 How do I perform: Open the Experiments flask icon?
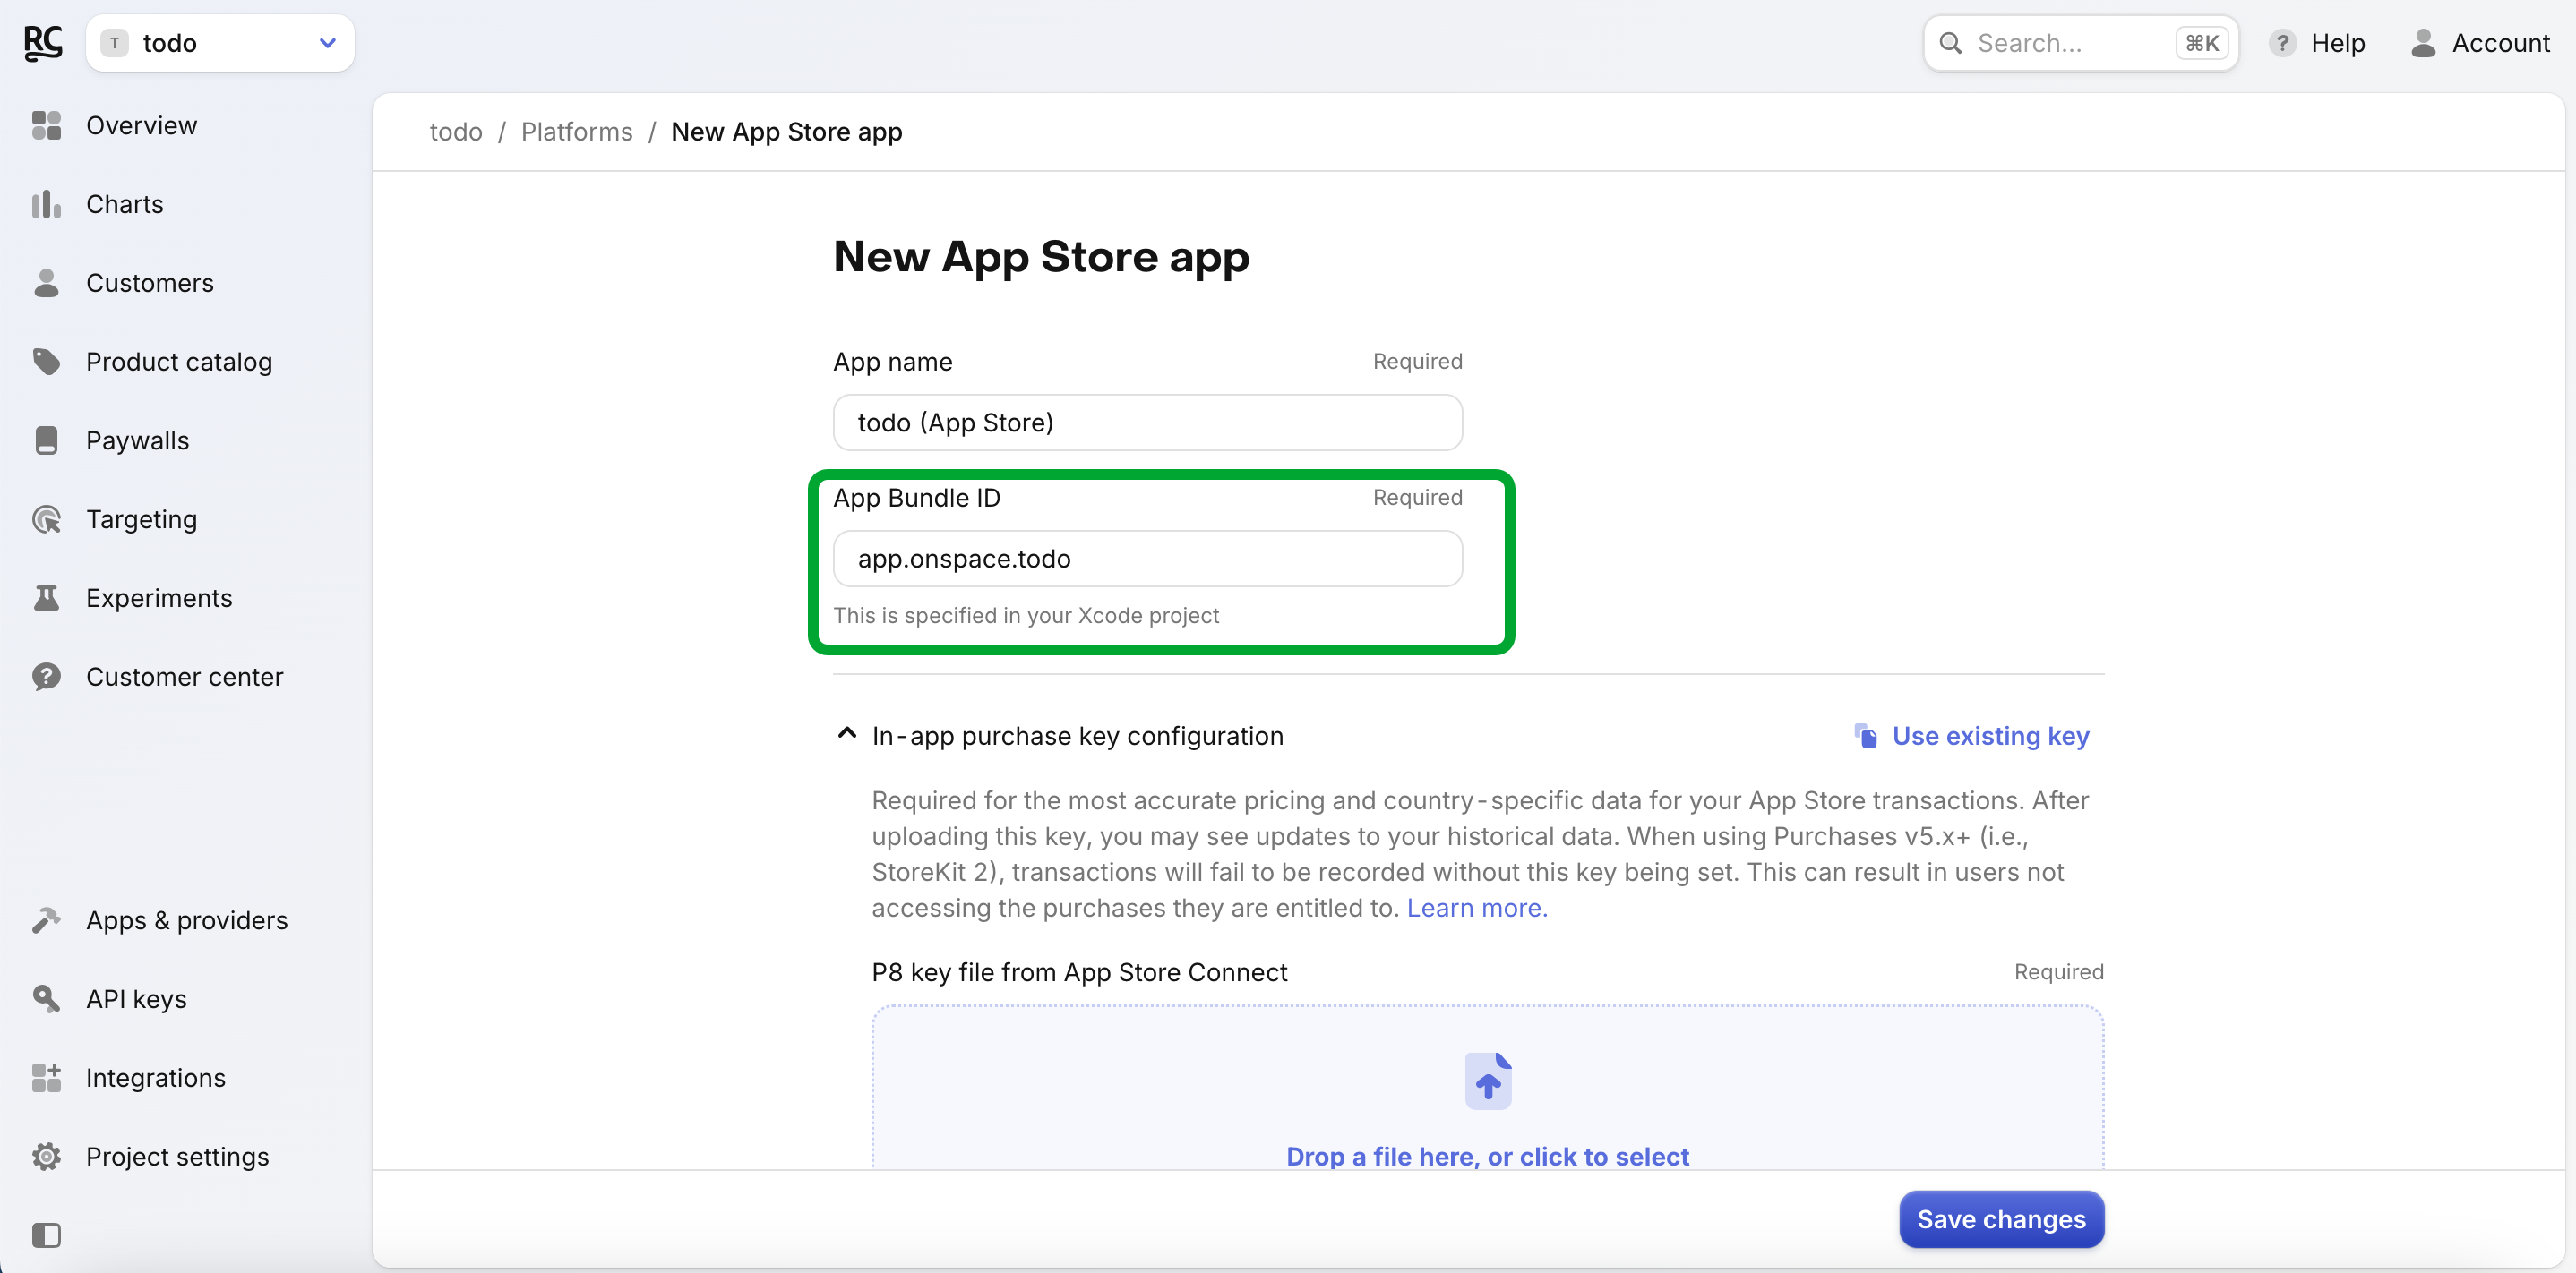click(x=46, y=597)
